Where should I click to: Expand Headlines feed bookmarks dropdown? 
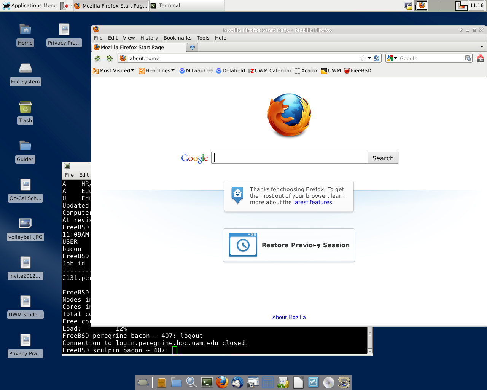tap(157, 70)
